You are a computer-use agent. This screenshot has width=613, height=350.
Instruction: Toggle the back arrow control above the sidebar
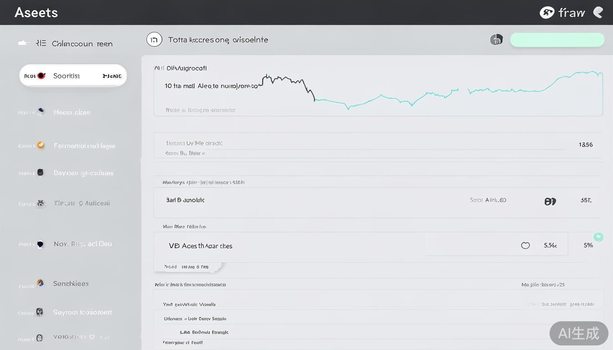pyautogui.click(x=24, y=42)
